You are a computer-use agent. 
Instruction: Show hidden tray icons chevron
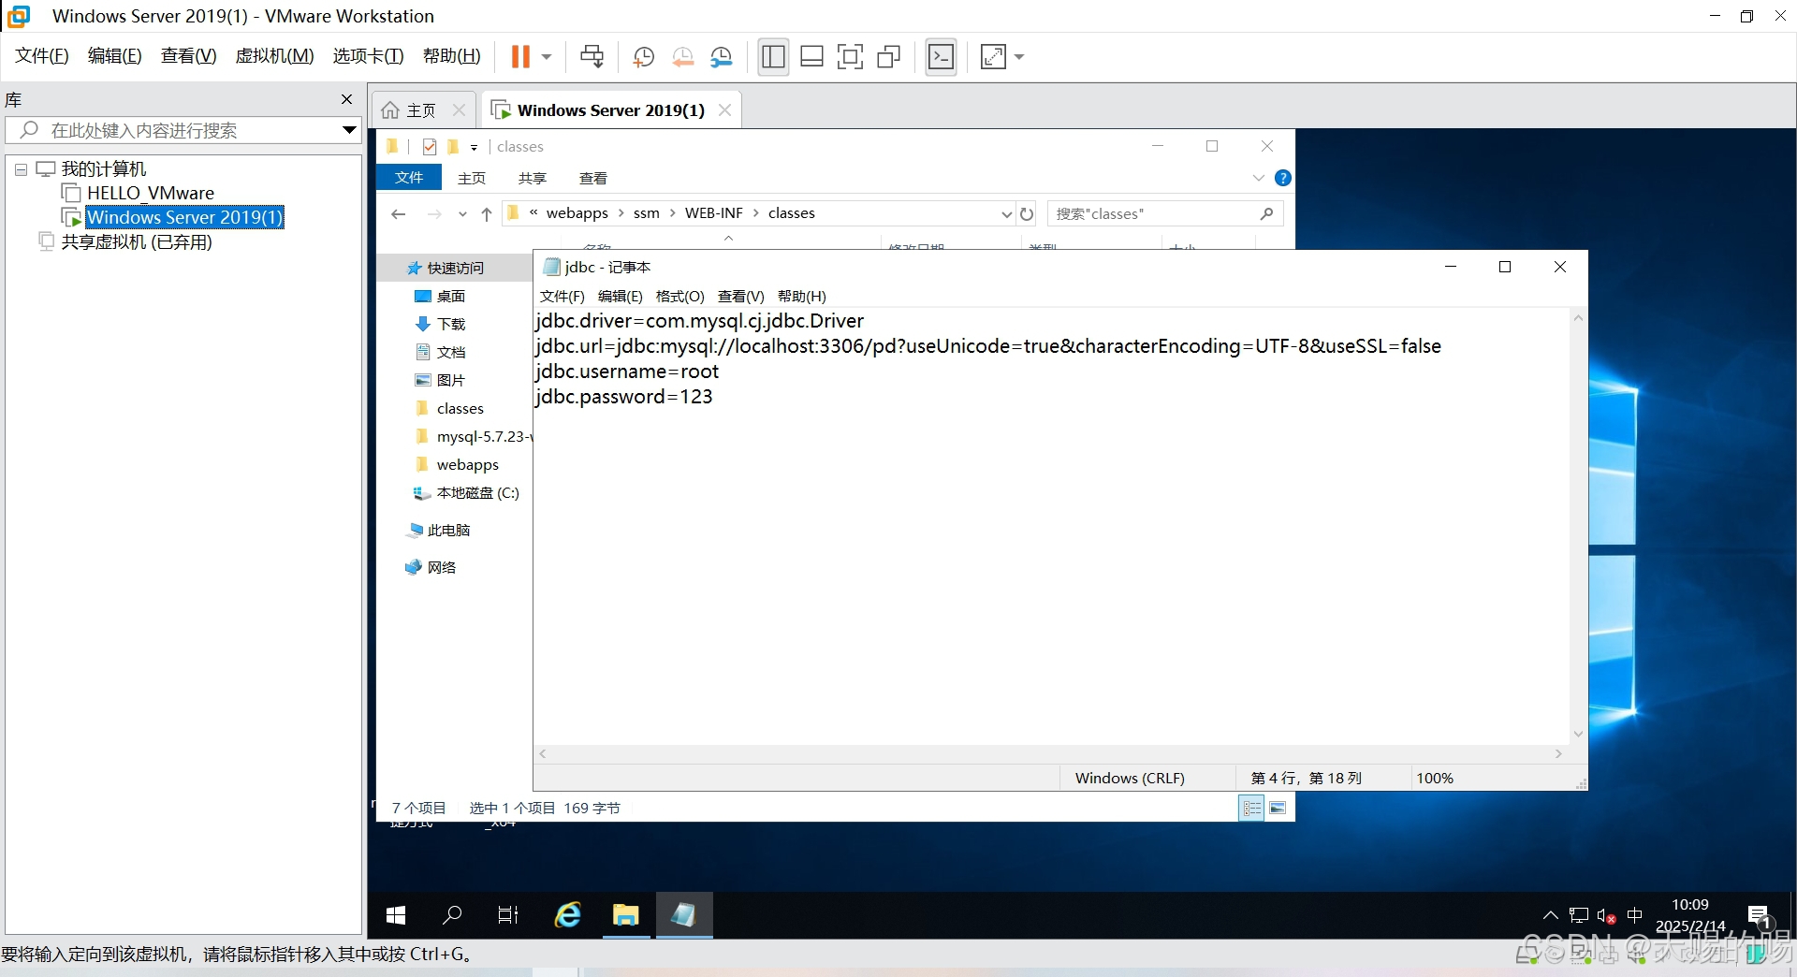[x=1550, y=915]
